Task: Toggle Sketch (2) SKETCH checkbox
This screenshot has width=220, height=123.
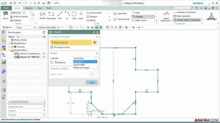Action: 15,57
